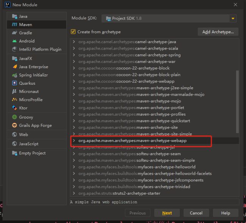The height and width of the screenshot is (223, 246).
Task: Choose the Spring Initializr icon
Action: (14, 75)
